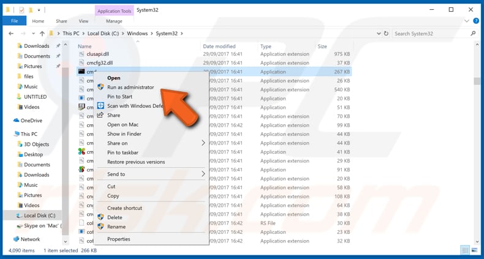
Task: Select Create shortcut entry
Action: (x=125, y=208)
